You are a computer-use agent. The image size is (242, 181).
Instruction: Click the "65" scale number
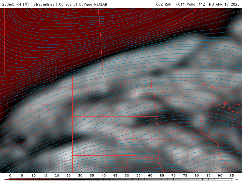pyautogui.click(x=162, y=176)
